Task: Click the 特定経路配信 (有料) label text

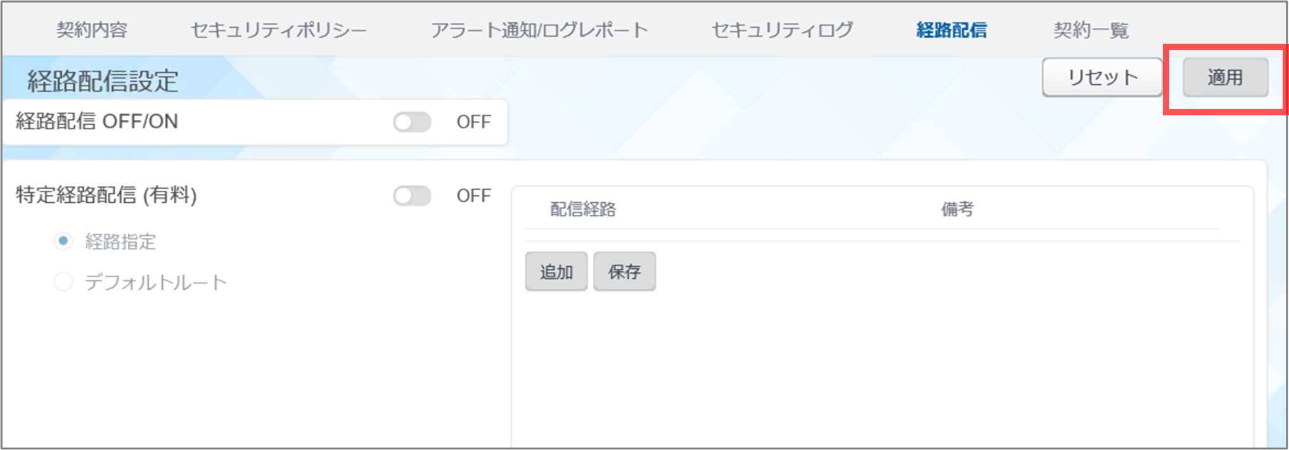Action: (x=106, y=195)
